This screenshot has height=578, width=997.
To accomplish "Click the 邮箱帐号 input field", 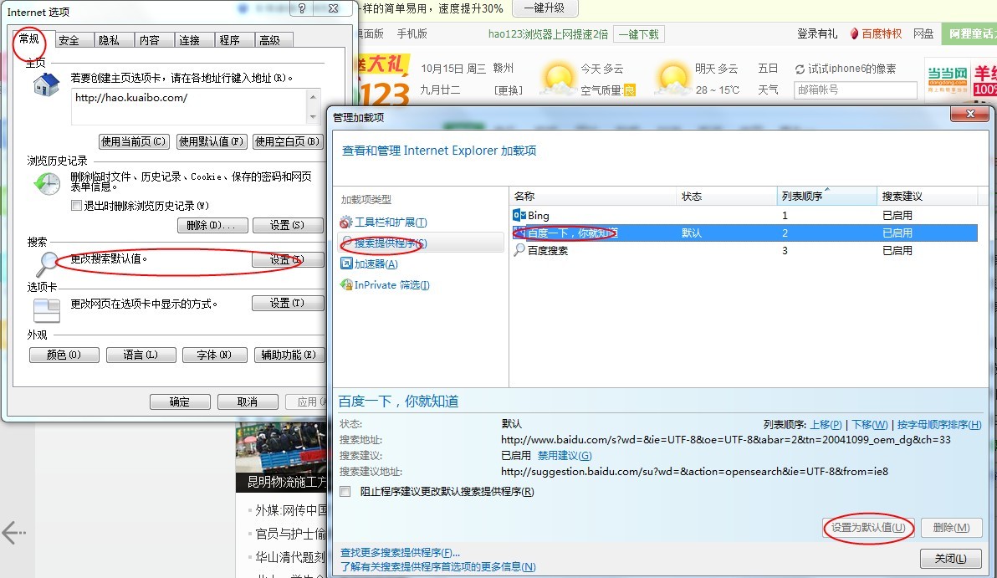I will (x=855, y=90).
